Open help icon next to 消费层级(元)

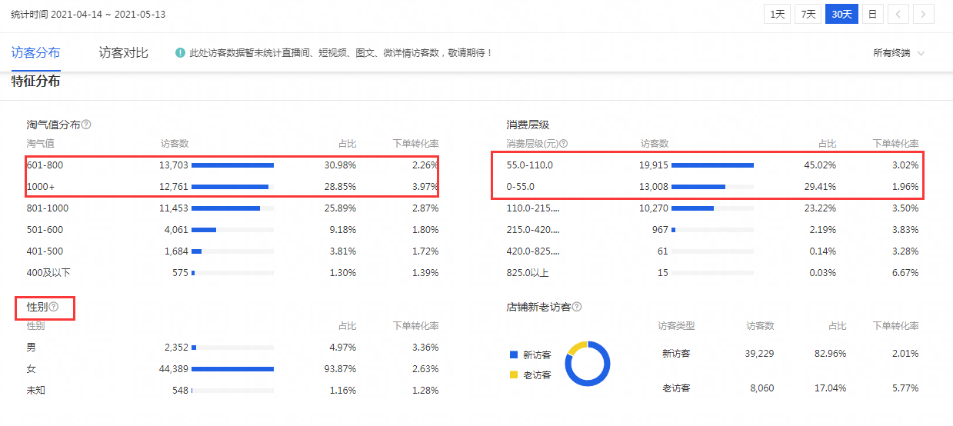coord(563,144)
